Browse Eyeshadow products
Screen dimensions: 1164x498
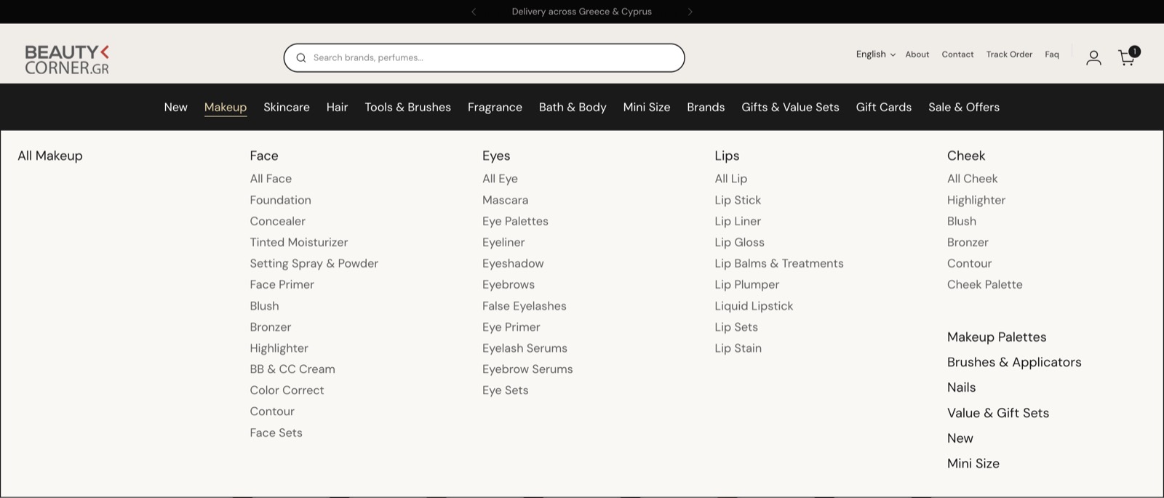pos(513,263)
